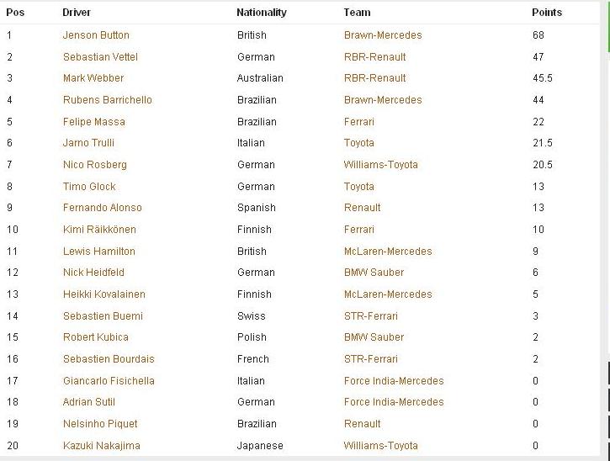The image size is (610, 461).
Task: Click the Points column header
Action: tap(547, 13)
